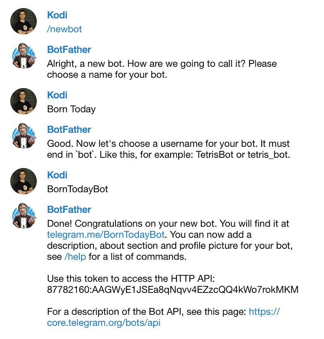324x339 pixels.
Task: Open the core.telegram.org/bots/api link
Action: (x=104, y=323)
